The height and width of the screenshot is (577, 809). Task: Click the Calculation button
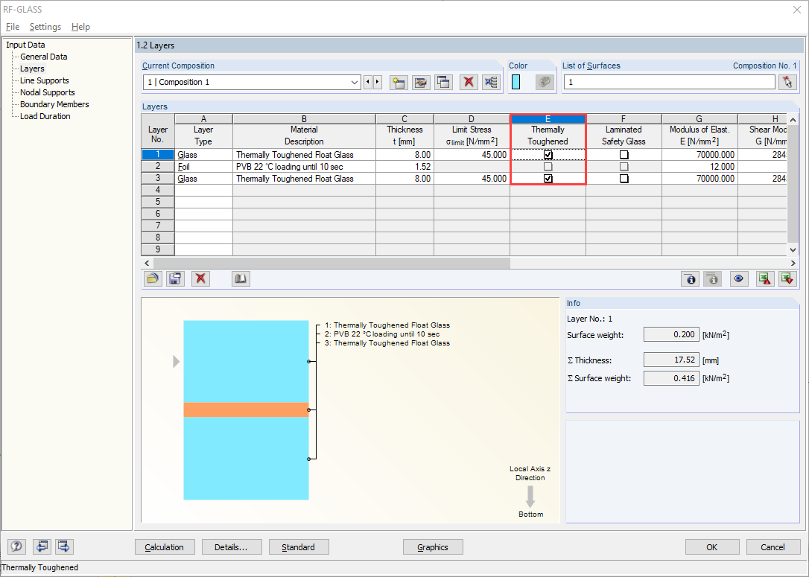point(165,547)
